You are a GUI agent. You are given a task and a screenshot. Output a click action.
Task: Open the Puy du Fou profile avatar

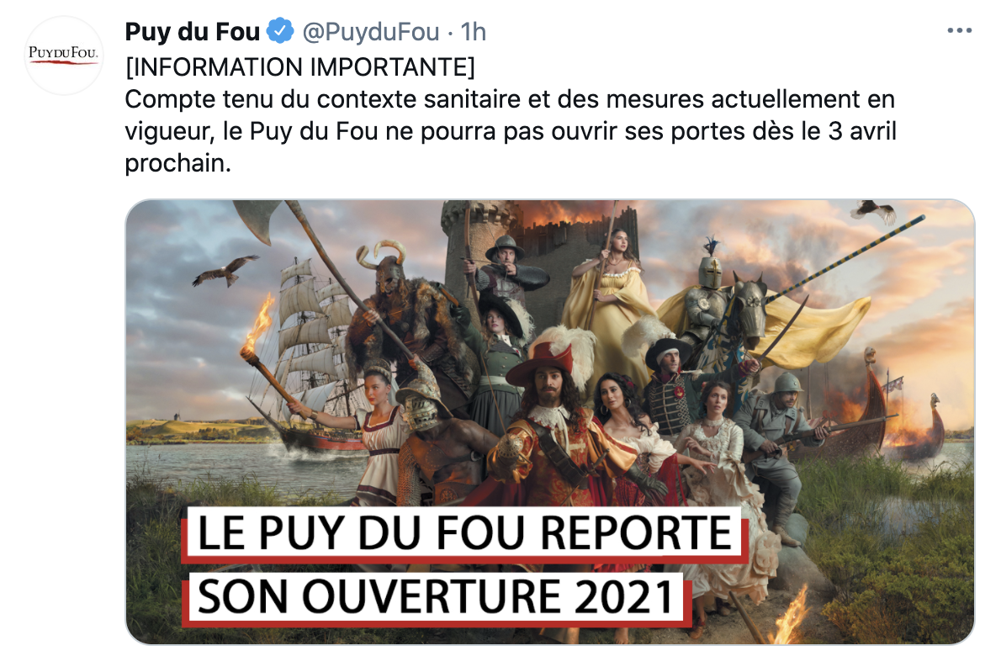[x=63, y=56]
